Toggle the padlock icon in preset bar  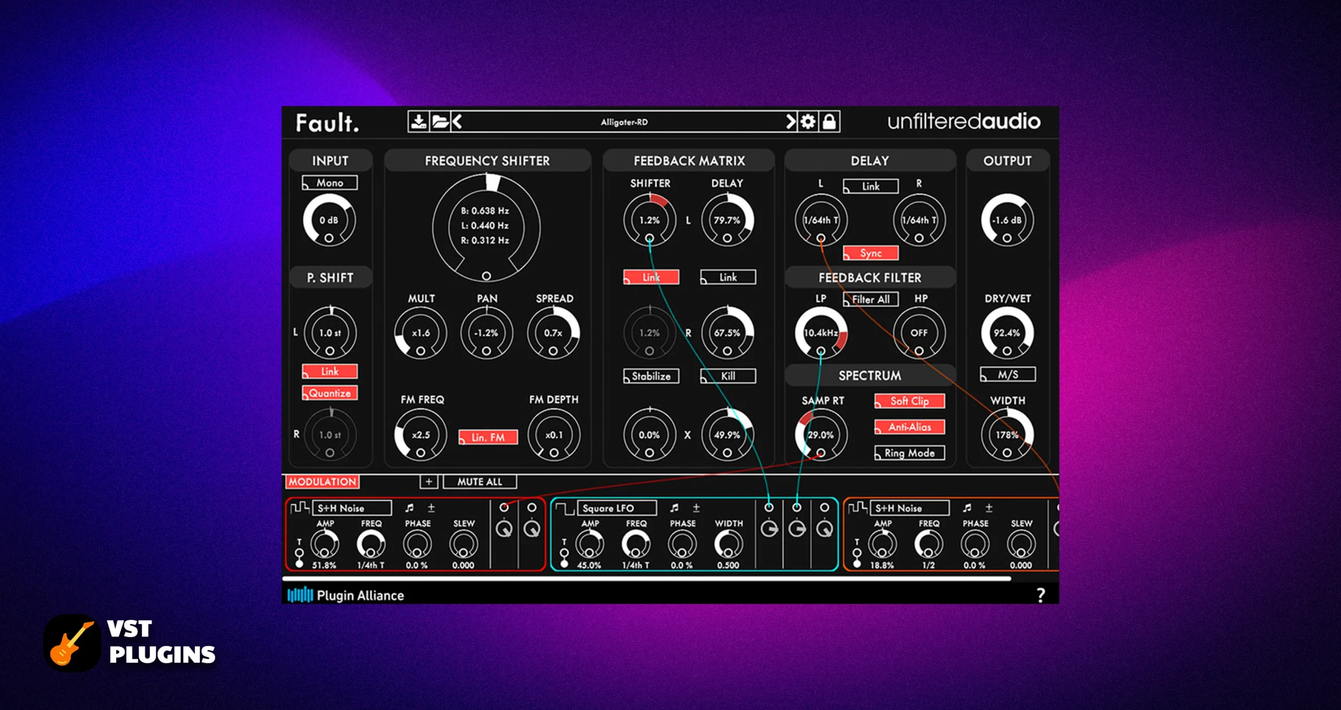[x=829, y=122]
